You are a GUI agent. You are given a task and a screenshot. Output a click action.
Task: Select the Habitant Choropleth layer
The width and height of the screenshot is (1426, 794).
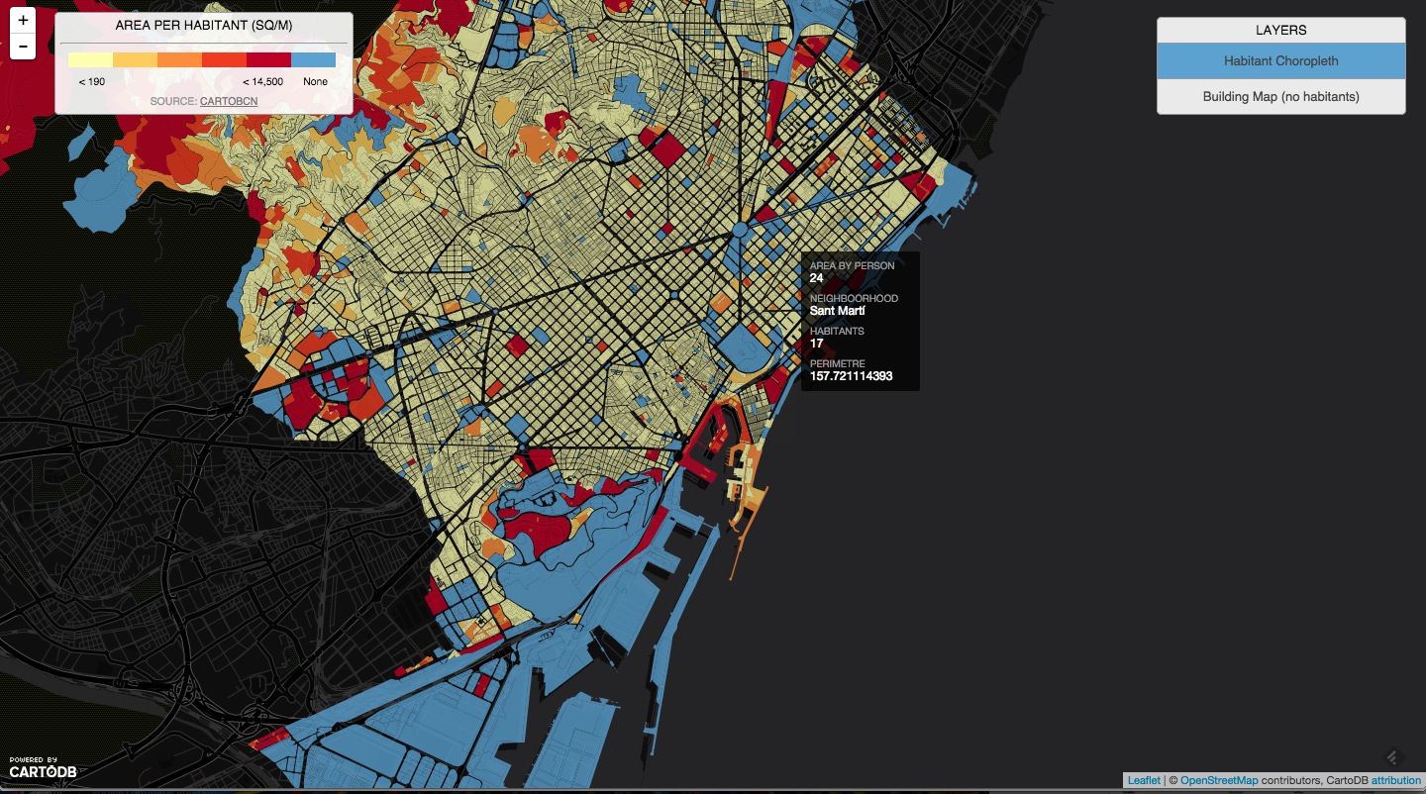[1280, 61]
